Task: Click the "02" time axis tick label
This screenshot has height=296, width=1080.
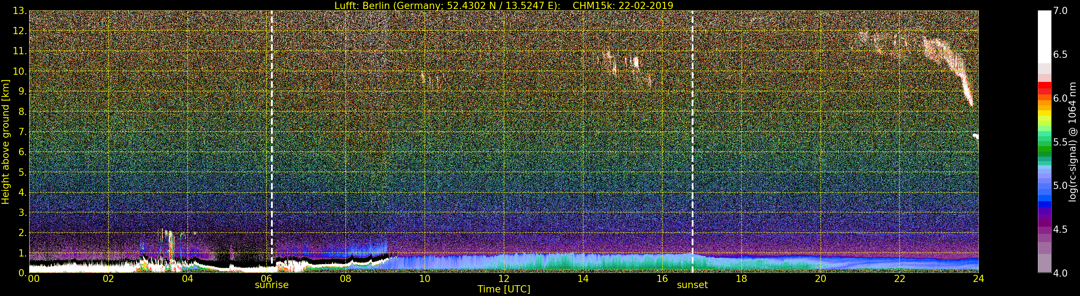Action: pyautogui.click(x=109, y=279)
